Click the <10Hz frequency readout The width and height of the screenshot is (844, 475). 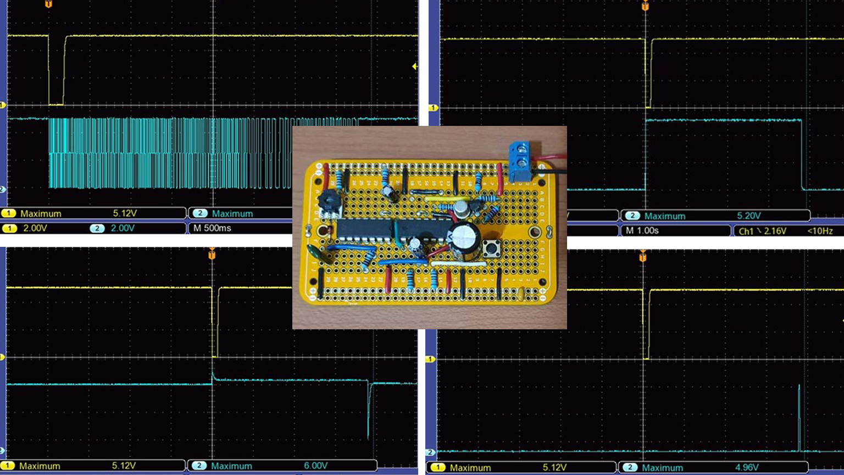tap(820, 231)
